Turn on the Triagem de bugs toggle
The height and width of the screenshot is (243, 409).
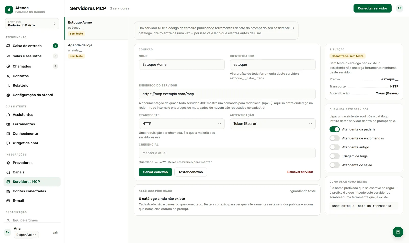point(334,156)
